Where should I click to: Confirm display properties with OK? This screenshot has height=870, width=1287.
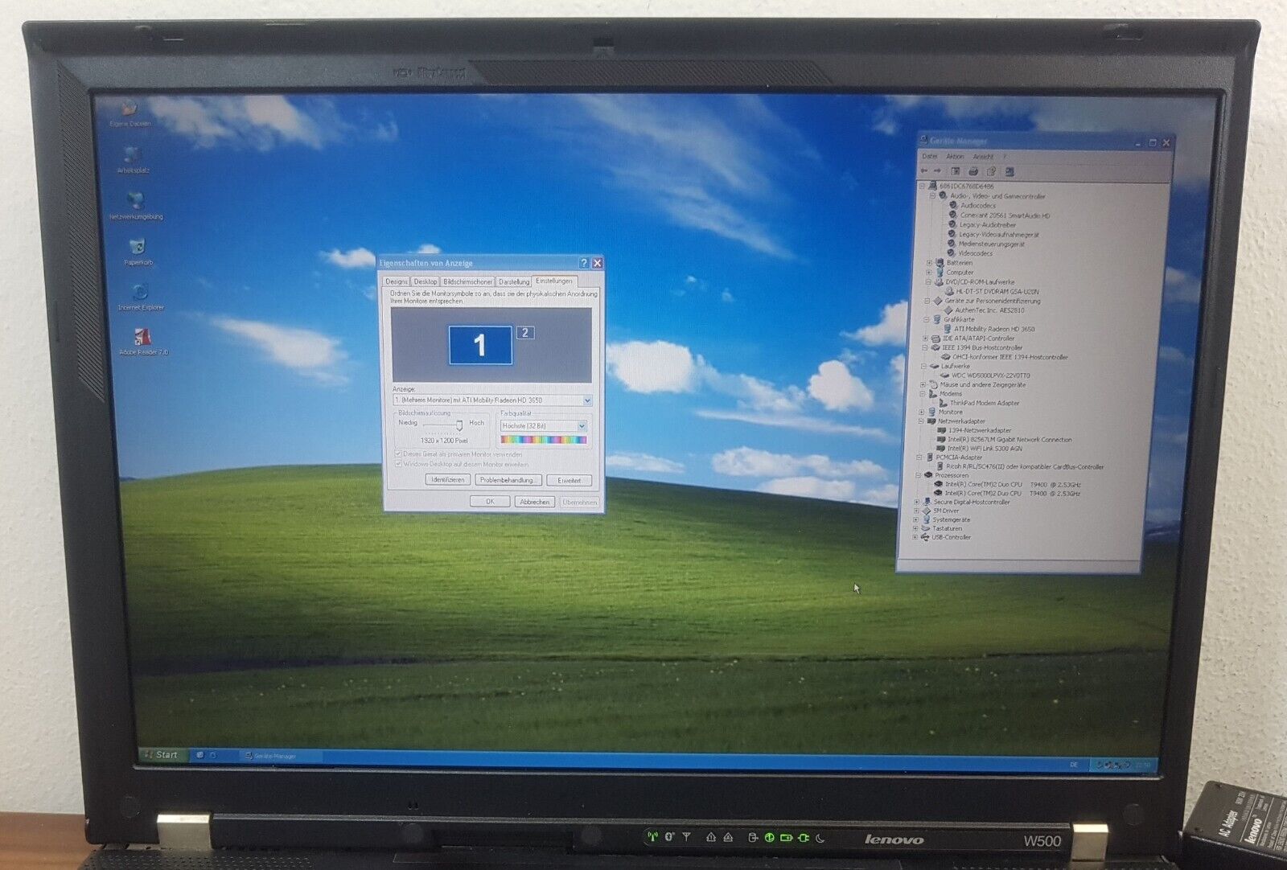coord(490,502)
